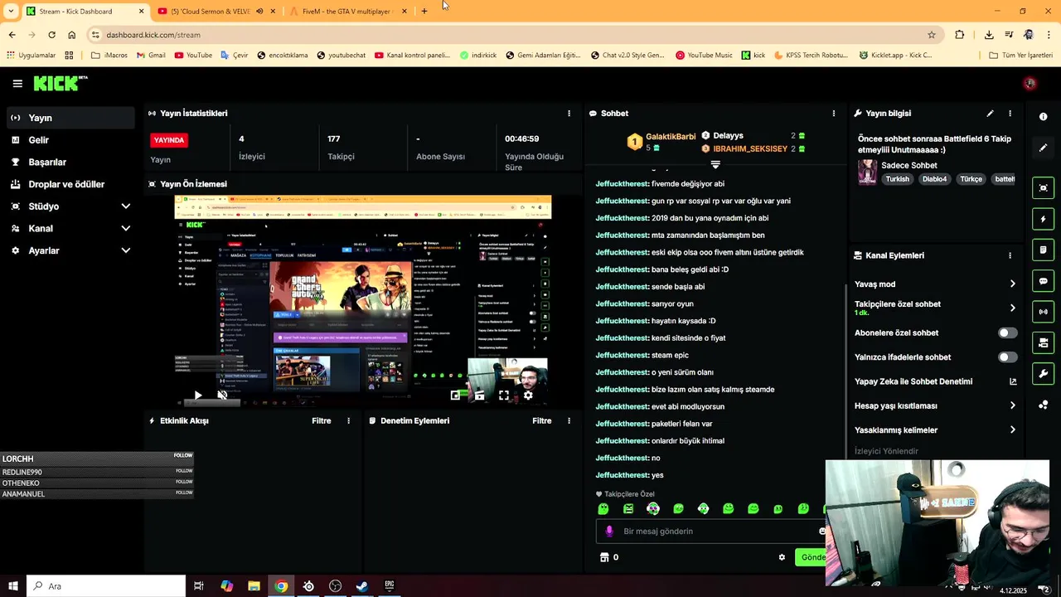Open YouTube Music bookmark
Image resolution: width=1061 pixels, height=597 pixels.
704,56
